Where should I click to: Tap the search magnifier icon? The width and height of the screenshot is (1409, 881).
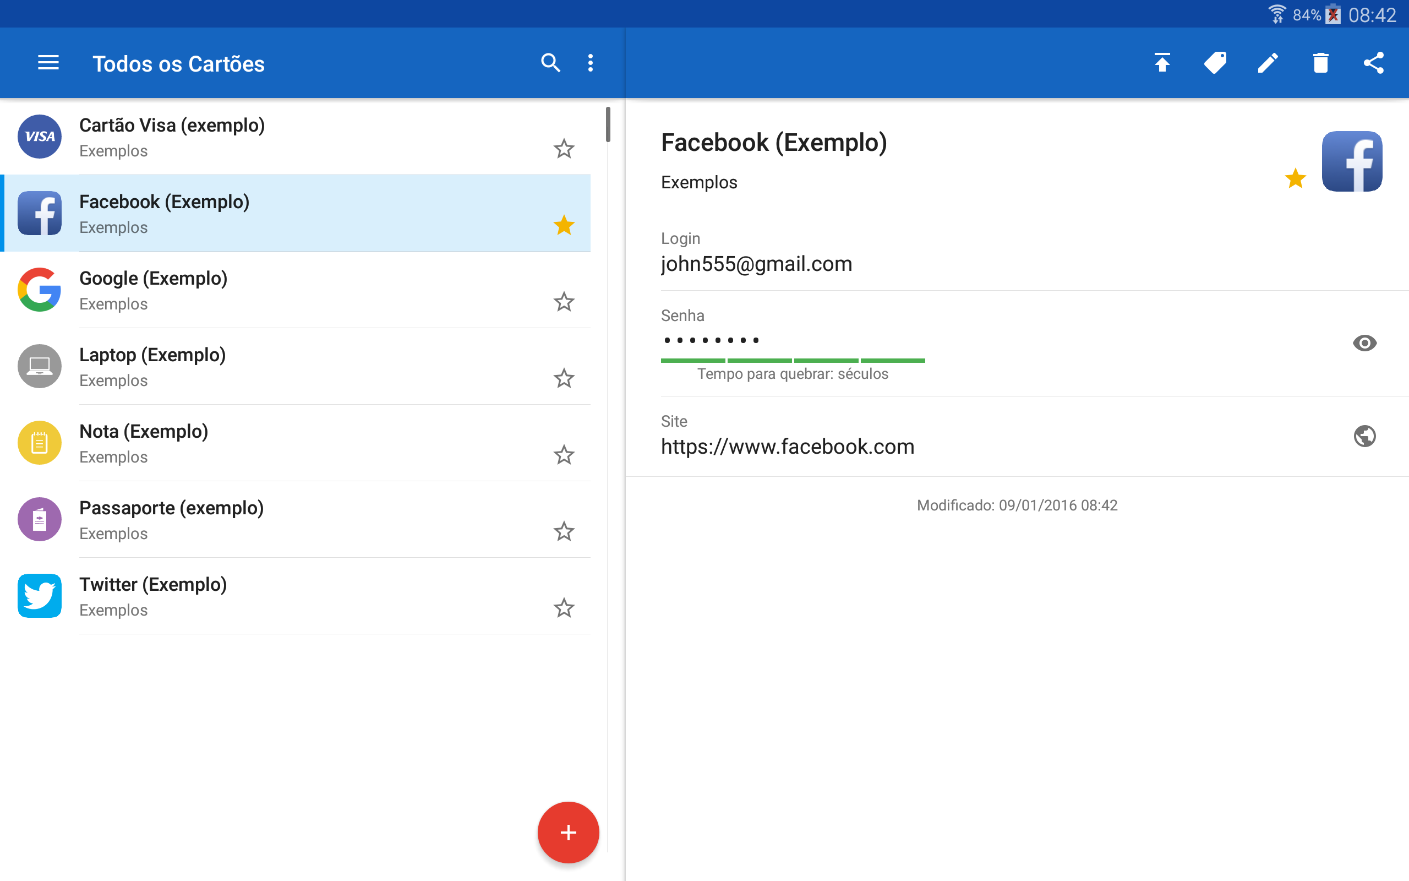pos(550,62)
